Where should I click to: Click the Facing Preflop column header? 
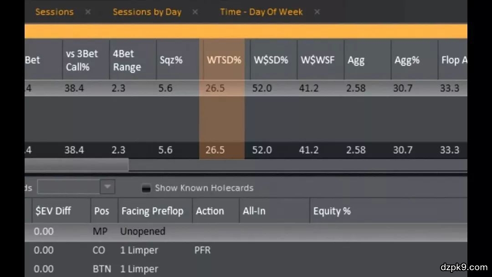[152, 211]
